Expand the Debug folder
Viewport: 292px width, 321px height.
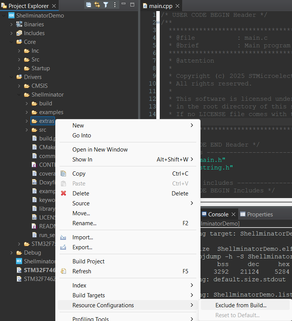point(11,253)
